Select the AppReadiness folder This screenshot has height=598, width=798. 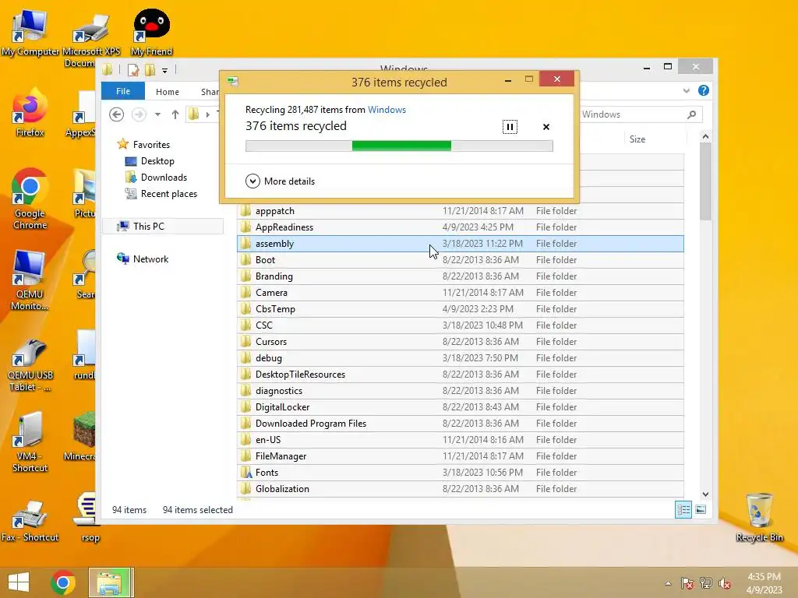[x=460, y=227]
